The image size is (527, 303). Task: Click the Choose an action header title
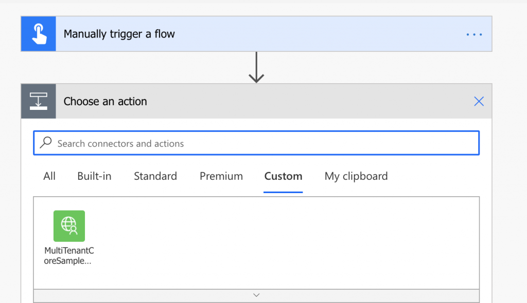[x=105, y=101]
